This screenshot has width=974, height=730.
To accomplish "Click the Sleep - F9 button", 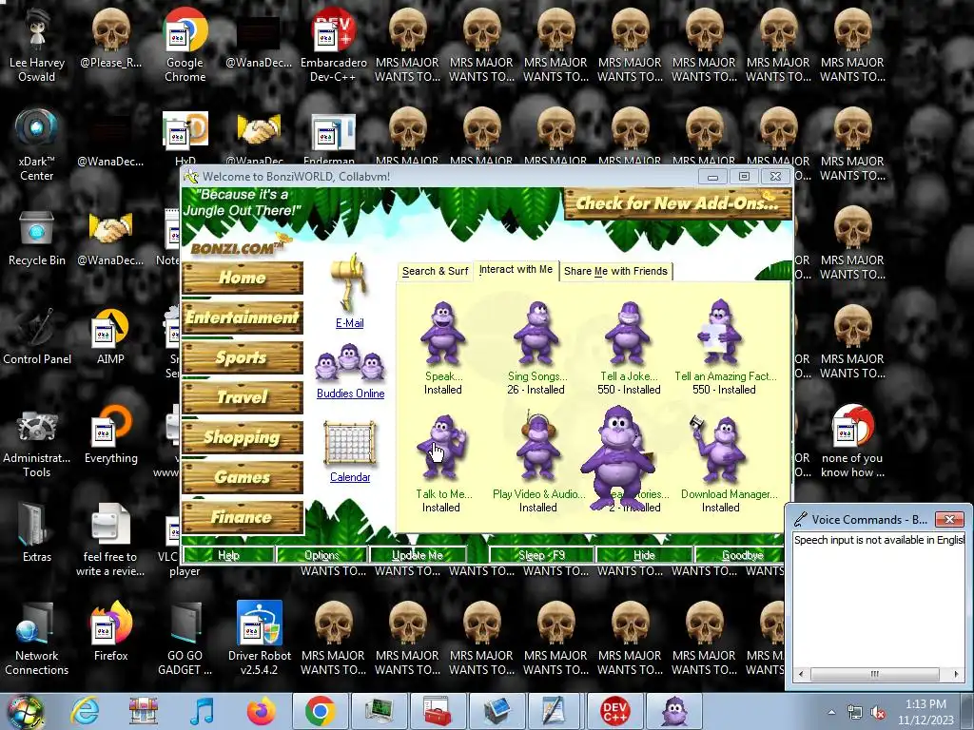I will [541, 555].
